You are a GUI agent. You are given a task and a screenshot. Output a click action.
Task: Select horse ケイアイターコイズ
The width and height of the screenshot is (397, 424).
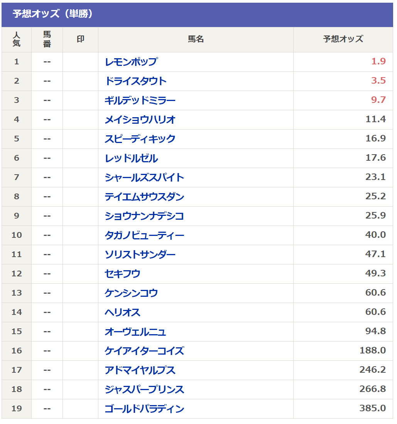click(x=144, y=351)
